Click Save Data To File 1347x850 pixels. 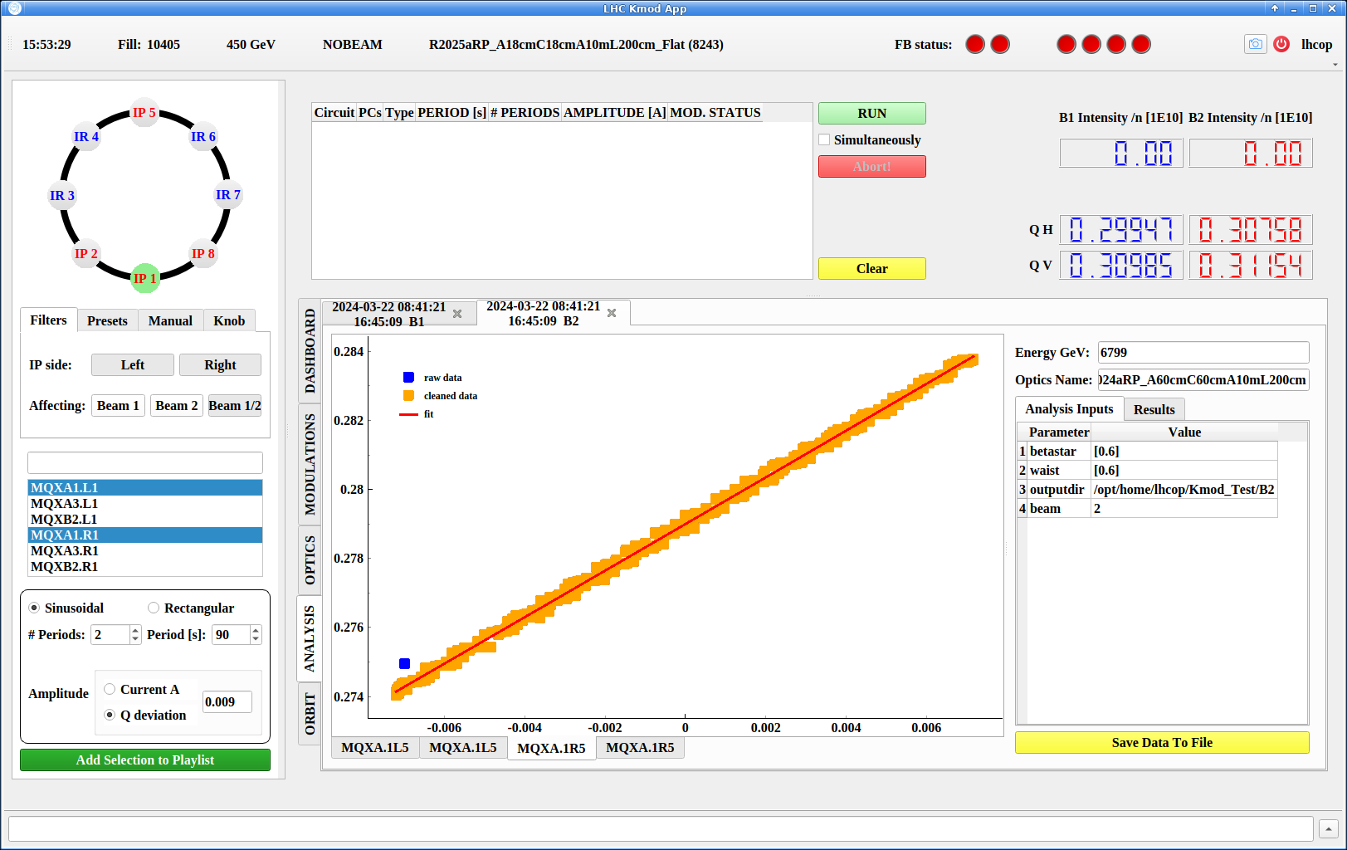(1162, 742)
